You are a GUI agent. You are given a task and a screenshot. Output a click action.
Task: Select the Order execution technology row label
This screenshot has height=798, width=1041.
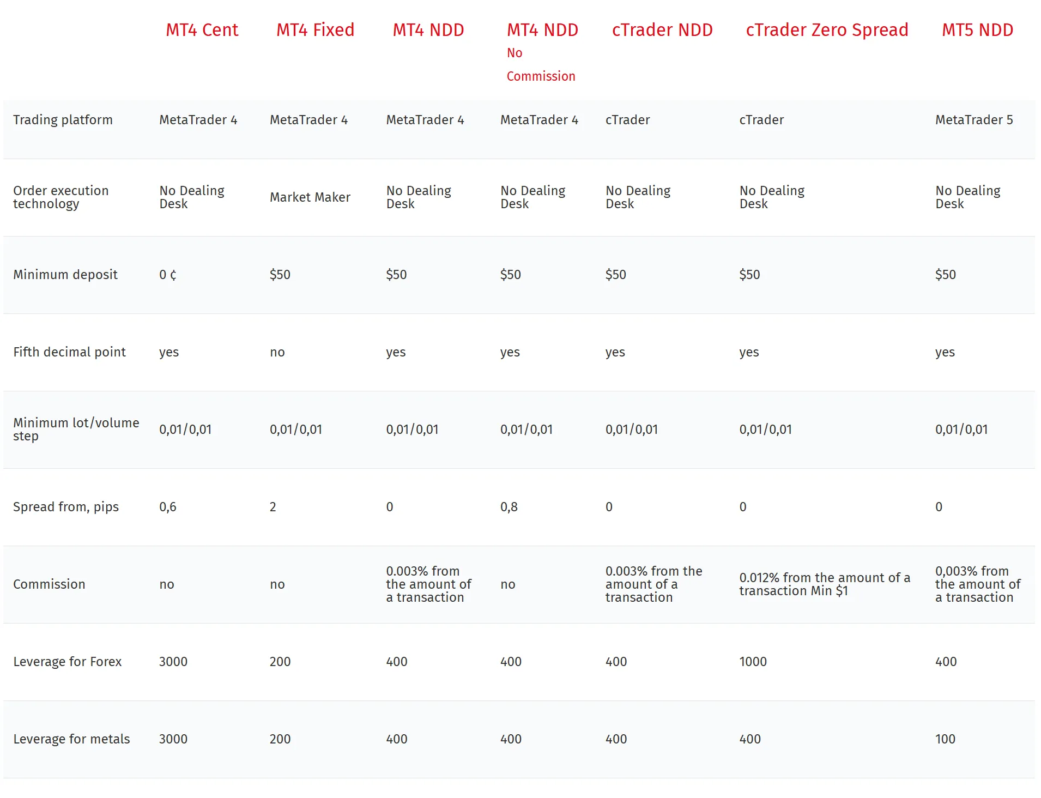coord(61,197)
